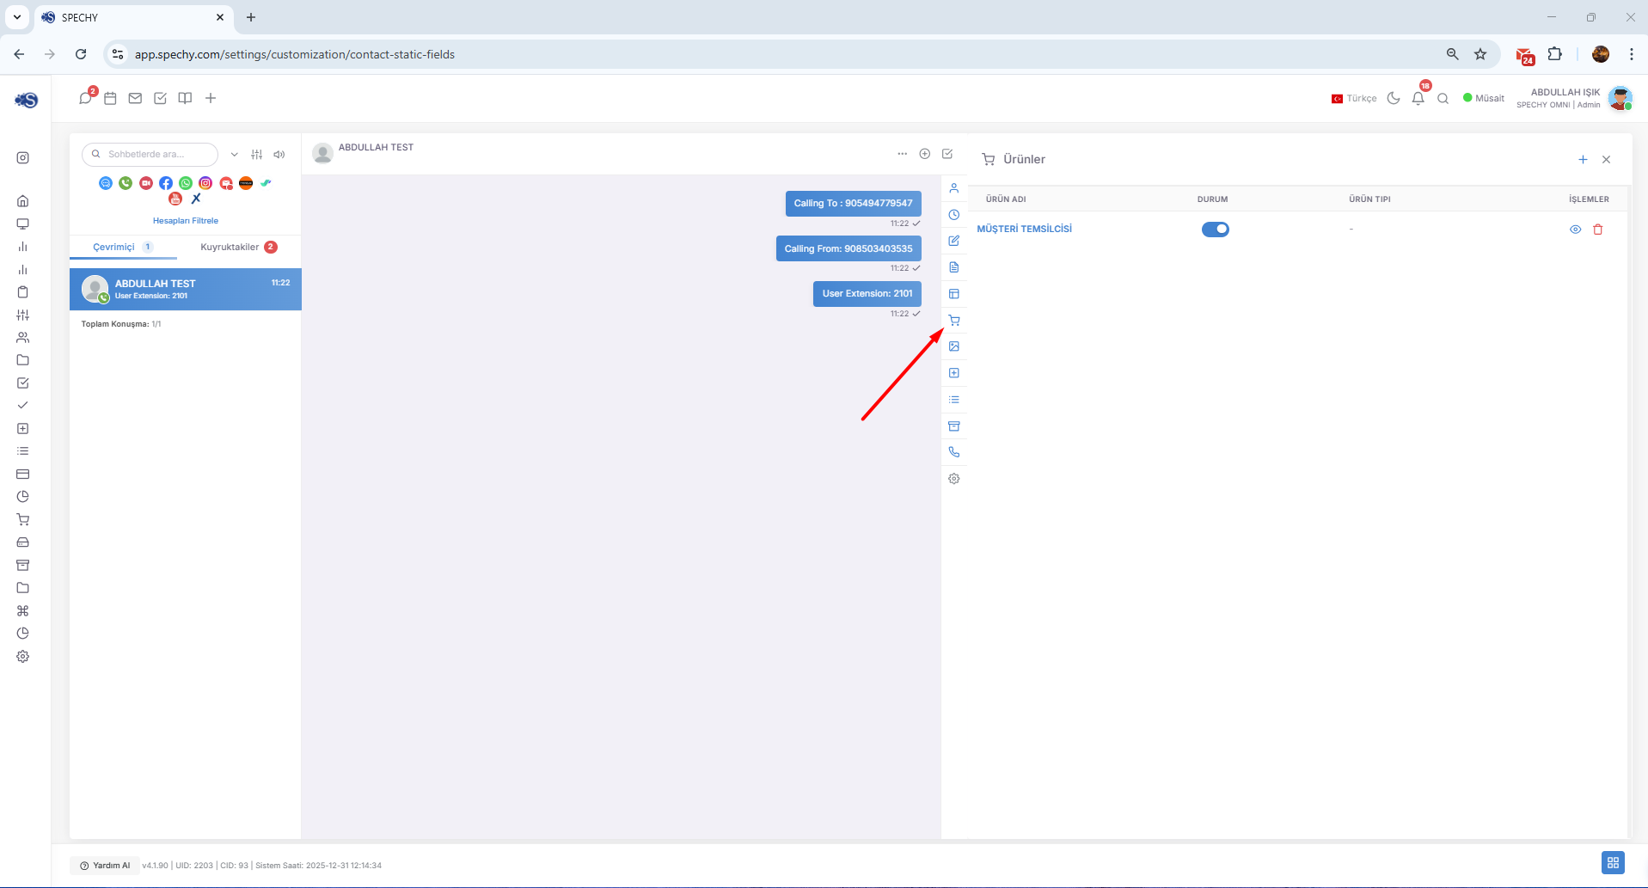
Task: Open the browser extensions puzzle icon
Action: point(1555,54)
